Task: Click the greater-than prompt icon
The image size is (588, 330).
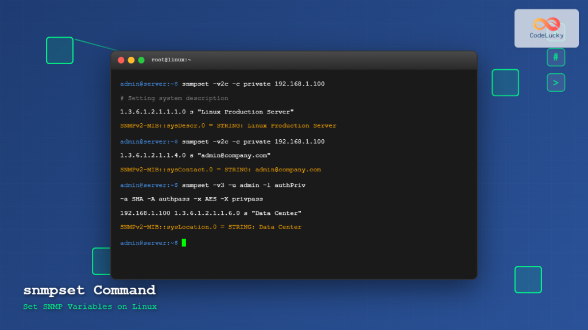Action: [555, 82]
